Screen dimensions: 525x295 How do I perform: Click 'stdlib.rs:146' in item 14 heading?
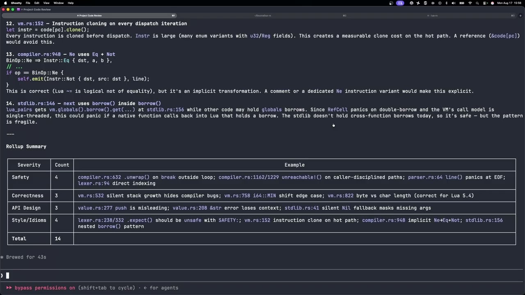point(36,103)
